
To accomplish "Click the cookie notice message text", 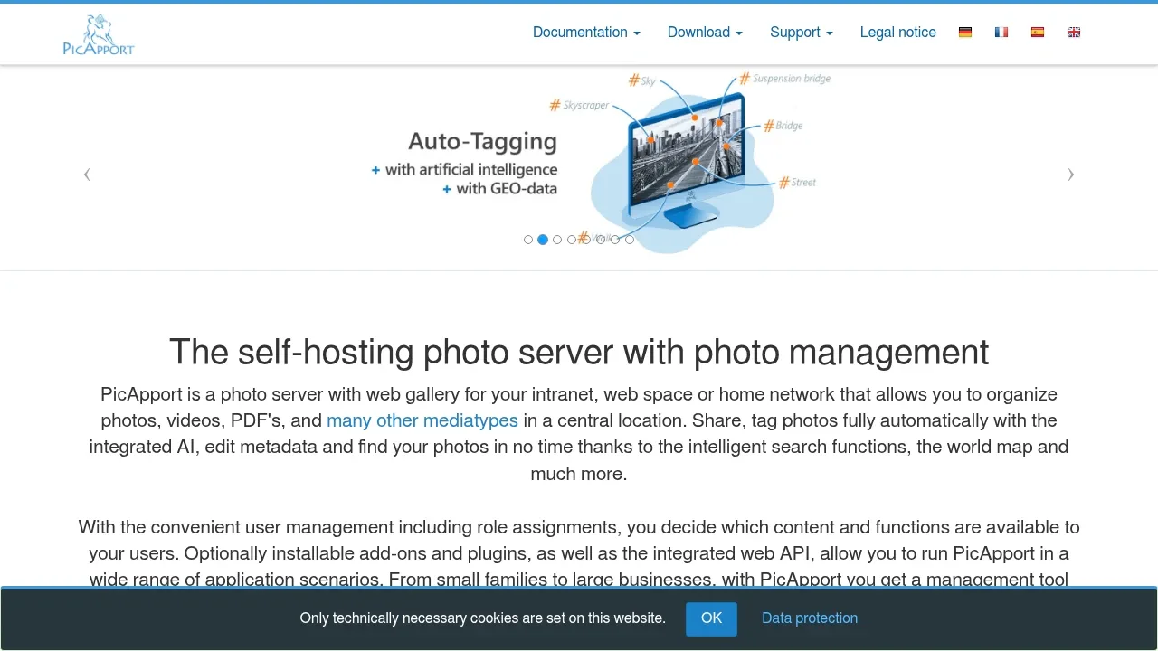I will [x=483, y=618].
